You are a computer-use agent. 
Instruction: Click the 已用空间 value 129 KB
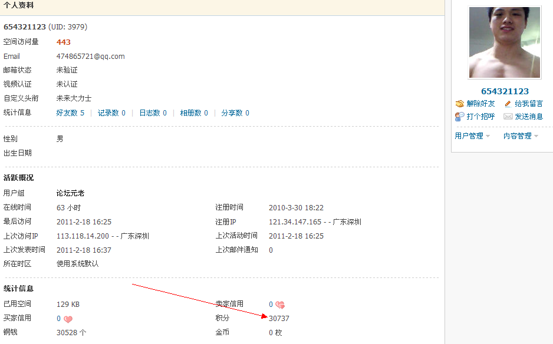click(x=68, y=304)
